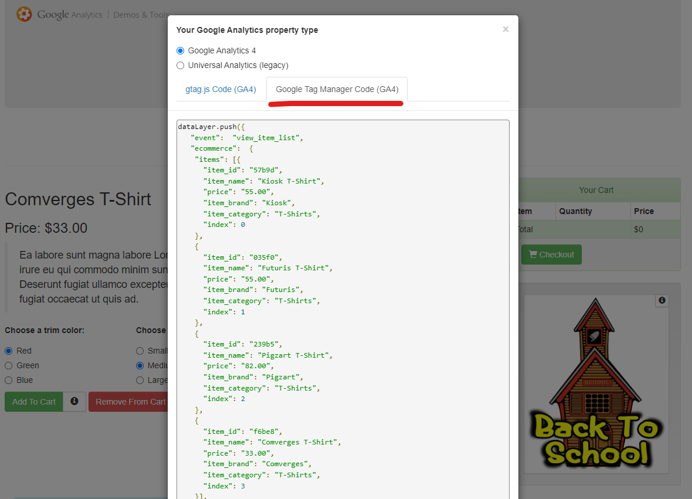Click the "035f0" item_id value

click(264, 257)
